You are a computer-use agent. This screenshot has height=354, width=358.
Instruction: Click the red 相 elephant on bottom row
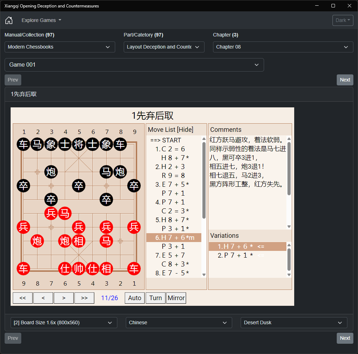coord(106,269)
